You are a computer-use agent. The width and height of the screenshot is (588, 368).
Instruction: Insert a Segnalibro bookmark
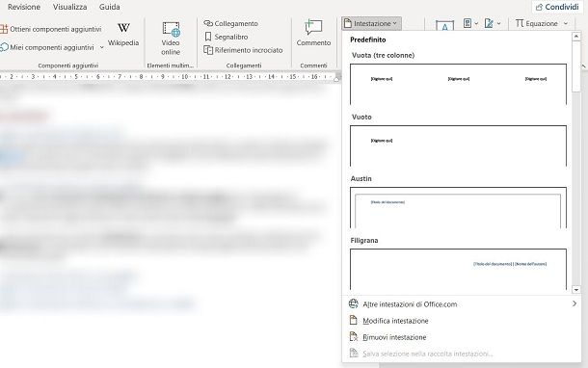click(227, 37)
